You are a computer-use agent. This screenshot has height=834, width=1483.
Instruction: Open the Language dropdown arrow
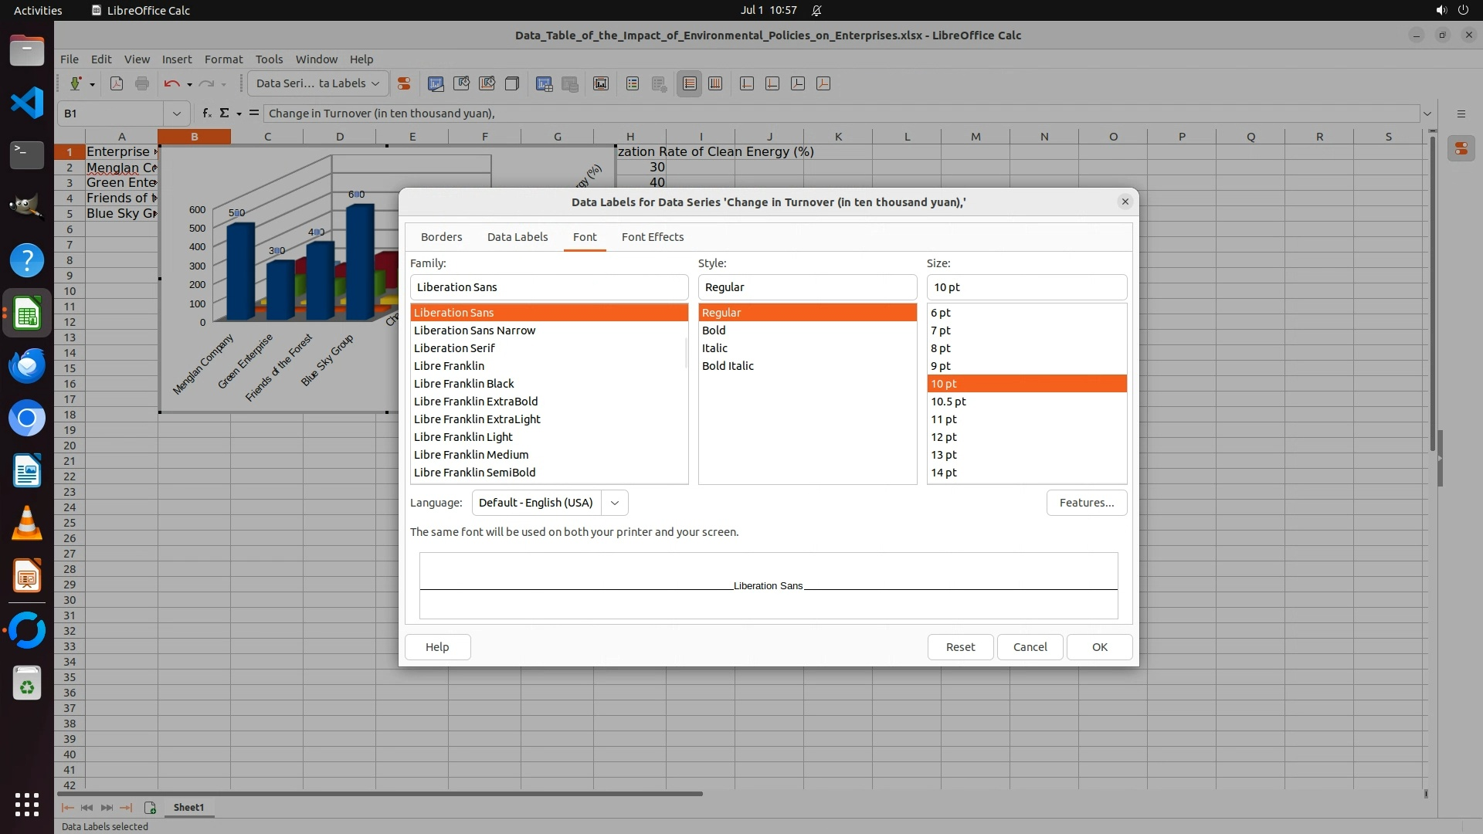[615, 503]
